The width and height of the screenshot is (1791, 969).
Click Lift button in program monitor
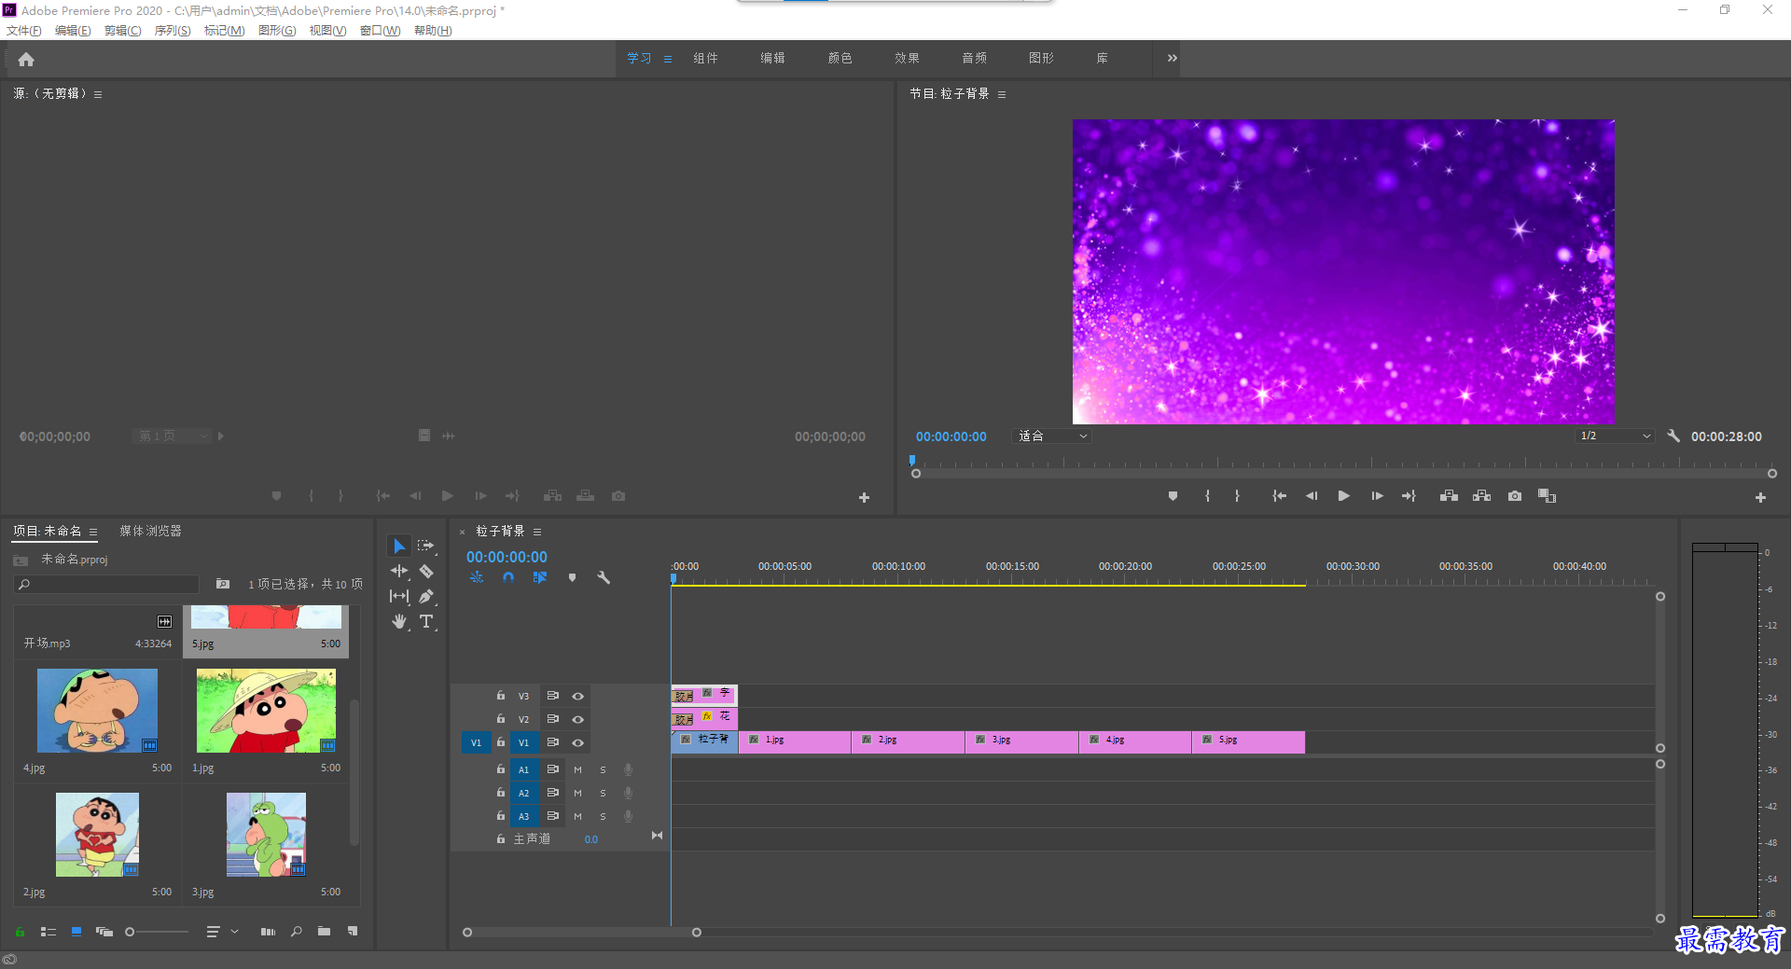tap(1449, 496)
